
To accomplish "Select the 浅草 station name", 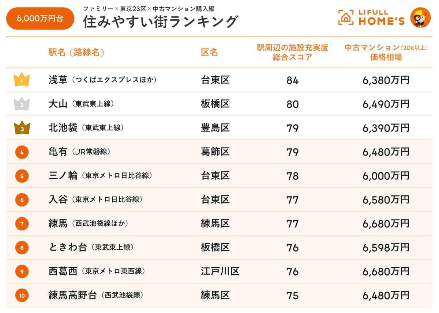I will (x=58, y=80).
